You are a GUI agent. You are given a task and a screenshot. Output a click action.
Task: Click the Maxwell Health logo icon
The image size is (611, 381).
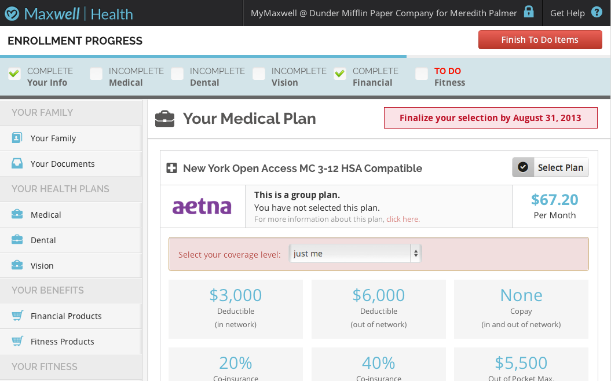coord(12,13)
